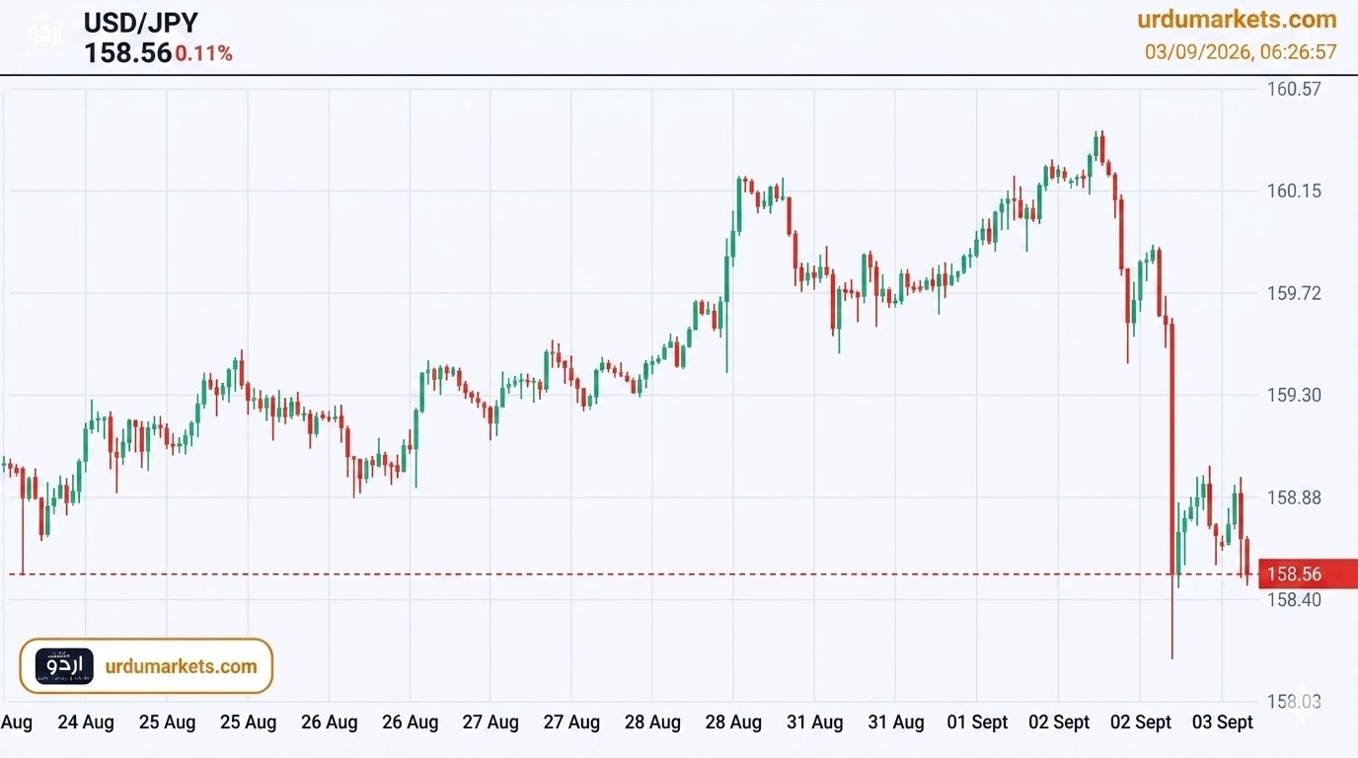
Task: Select the USD/JPY pair title
Action: [x=140, y=23]
